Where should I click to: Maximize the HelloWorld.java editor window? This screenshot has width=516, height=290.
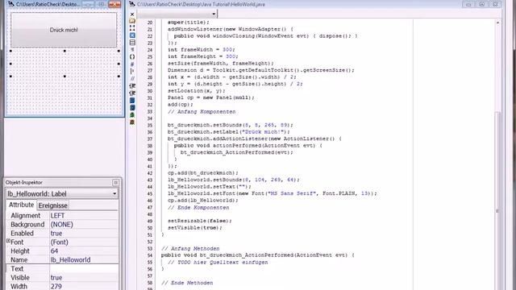coord(482,4)
